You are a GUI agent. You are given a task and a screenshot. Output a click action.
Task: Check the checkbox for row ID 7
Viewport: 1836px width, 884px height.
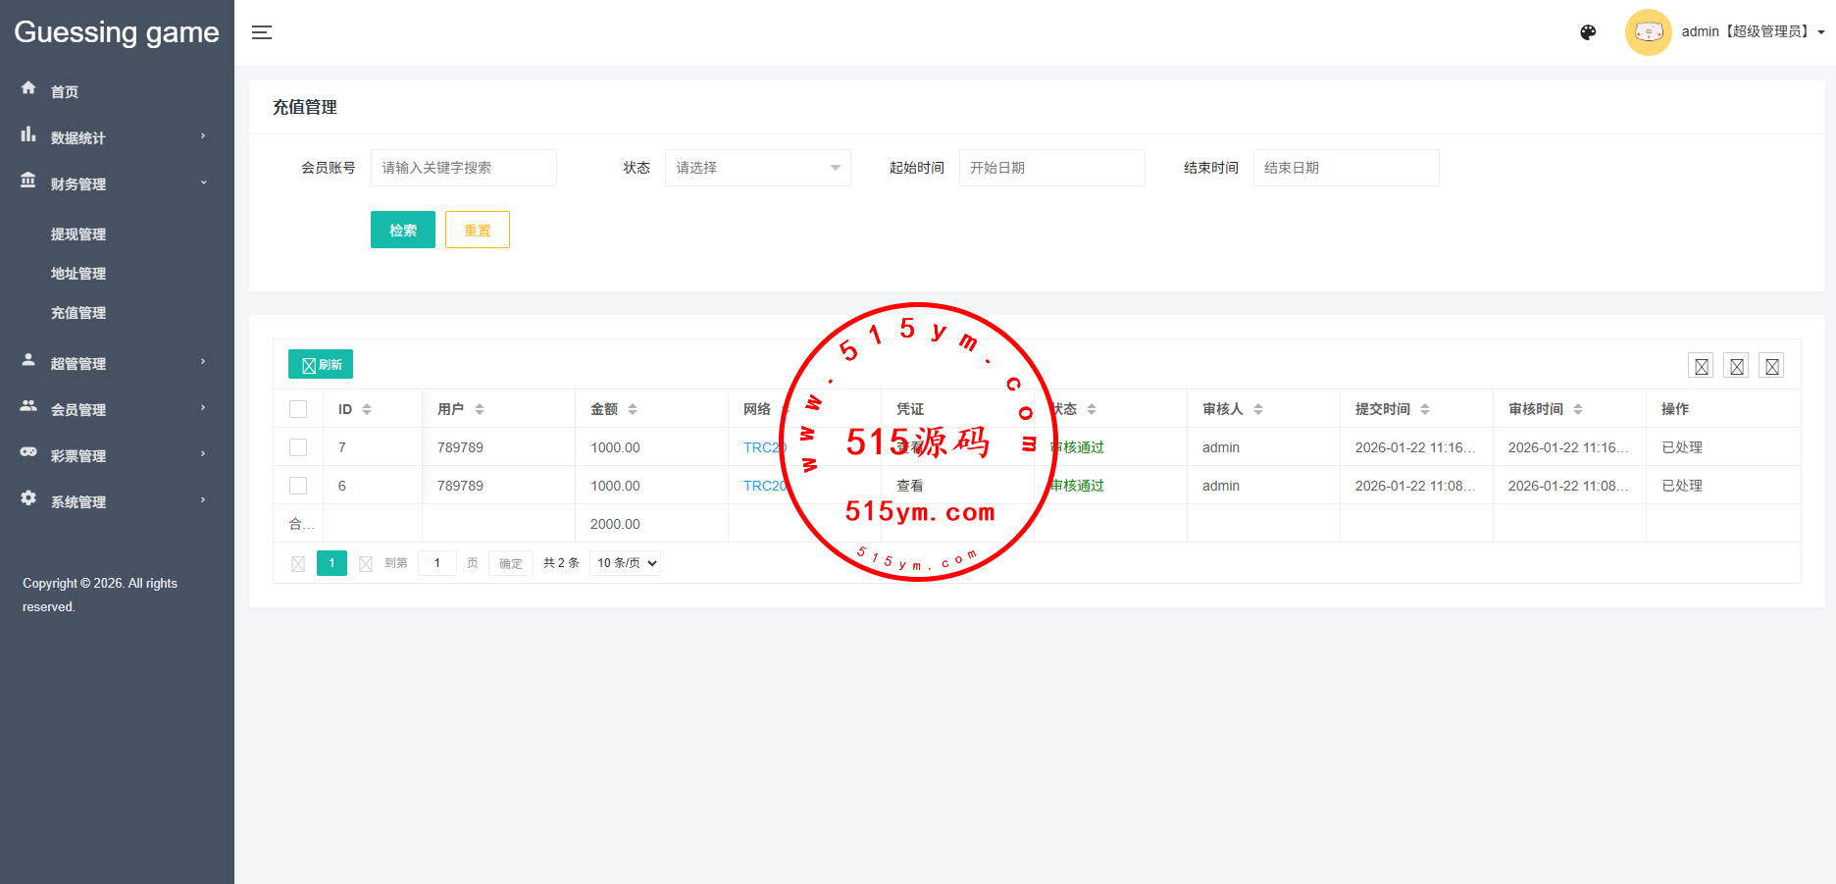tap(298, 447)
